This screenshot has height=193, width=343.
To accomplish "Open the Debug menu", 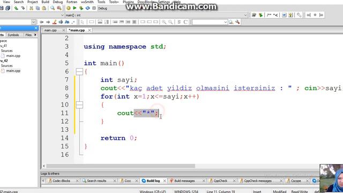I will [58, 2].
